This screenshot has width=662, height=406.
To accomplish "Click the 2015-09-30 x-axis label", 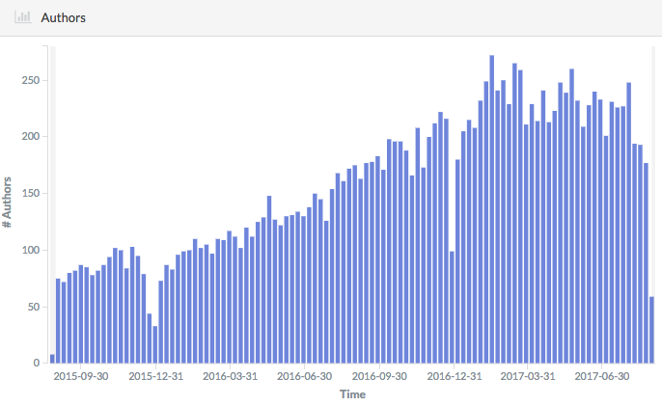I will [x=81, y=377].
